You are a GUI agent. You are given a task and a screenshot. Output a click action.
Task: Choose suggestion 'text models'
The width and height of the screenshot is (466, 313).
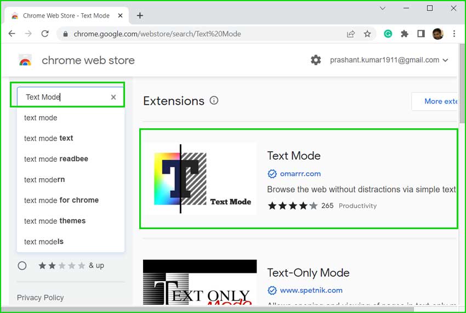pos(71,241)
